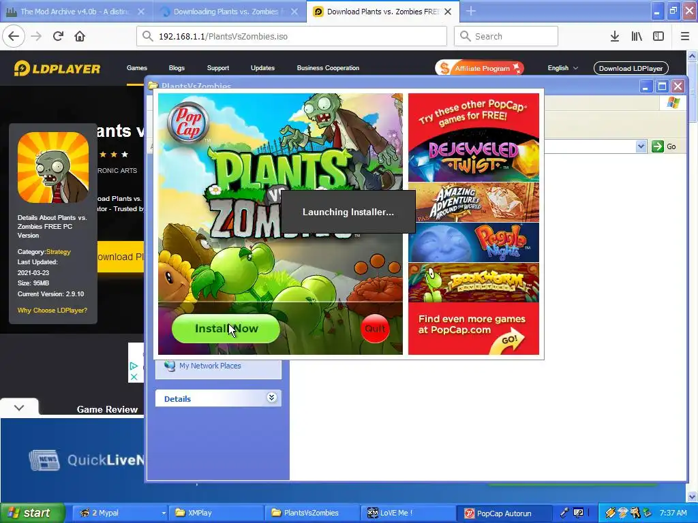The image size is (698, 523).
Task: Click the first system tray icon
Action: [x=610, y=513]
